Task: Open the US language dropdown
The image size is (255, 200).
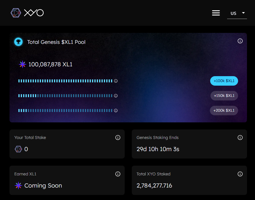Action: [237, 13]
